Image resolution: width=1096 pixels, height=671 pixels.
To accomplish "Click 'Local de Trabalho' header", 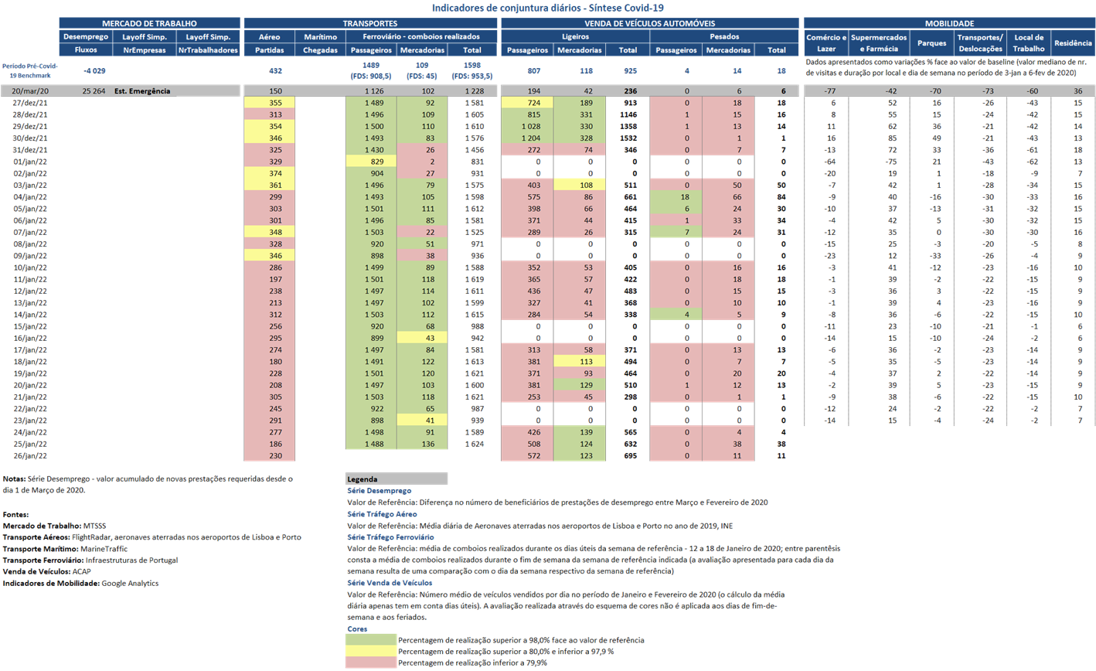I will pos(1029,43).
